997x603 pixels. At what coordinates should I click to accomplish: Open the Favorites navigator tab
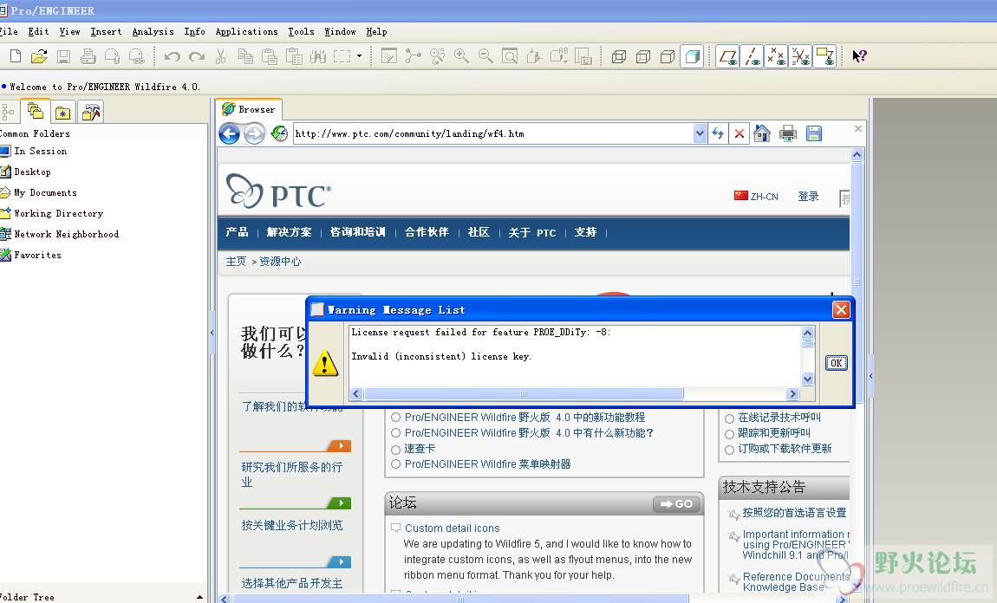click(x=63, y=113)
